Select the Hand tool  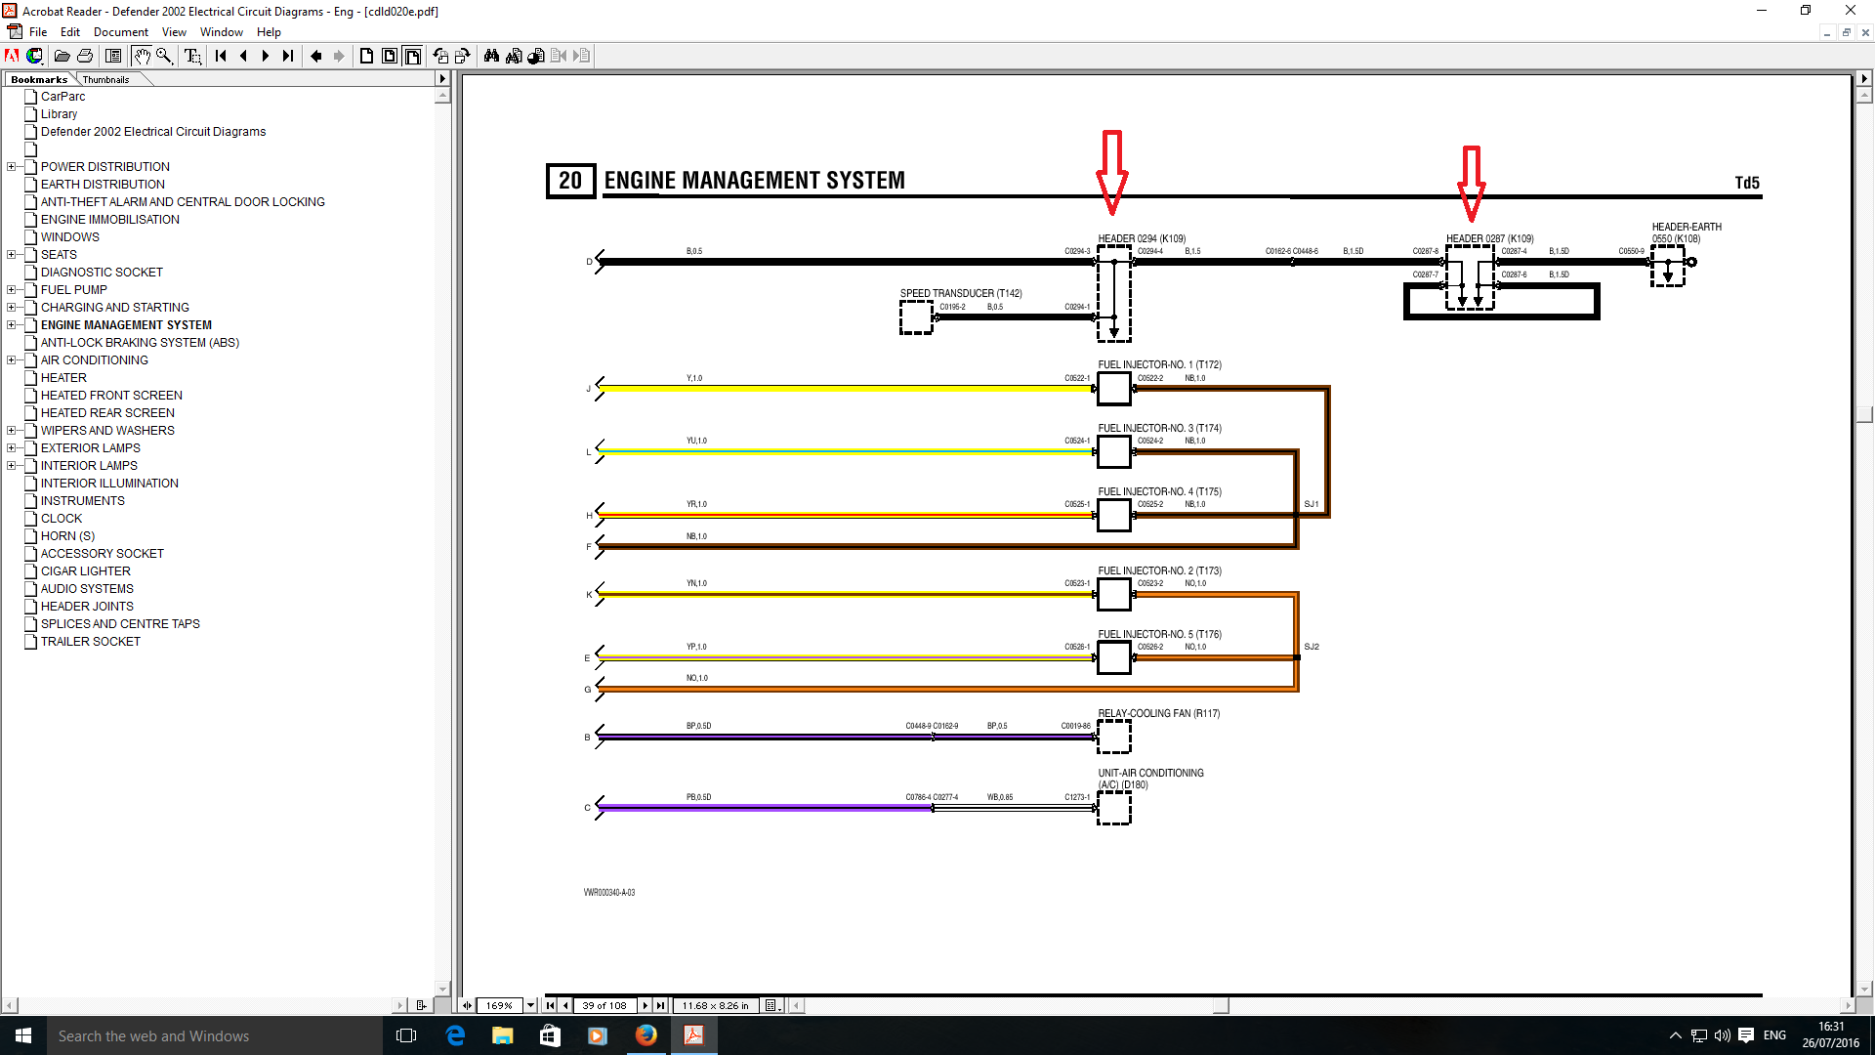pyautogui.click(x=142, y=56)
